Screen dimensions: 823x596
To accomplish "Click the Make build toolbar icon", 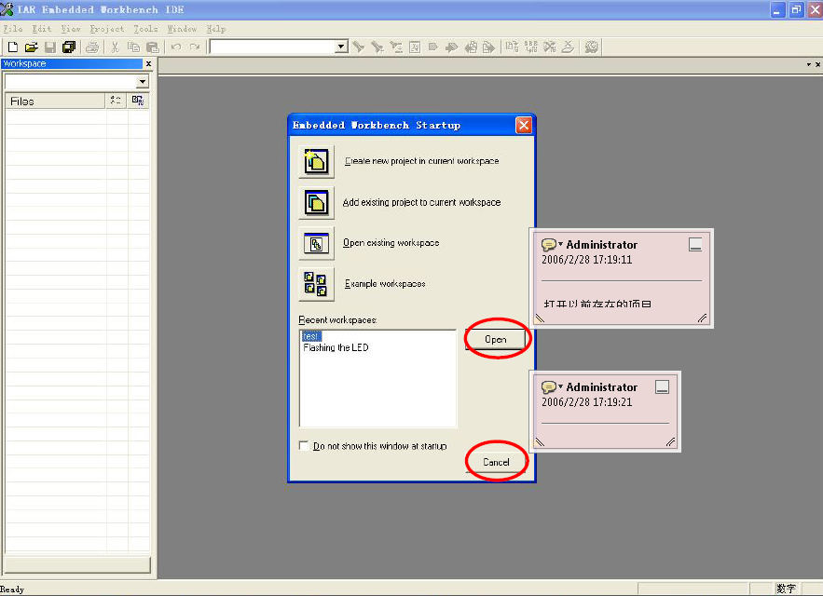I will 531,47.
